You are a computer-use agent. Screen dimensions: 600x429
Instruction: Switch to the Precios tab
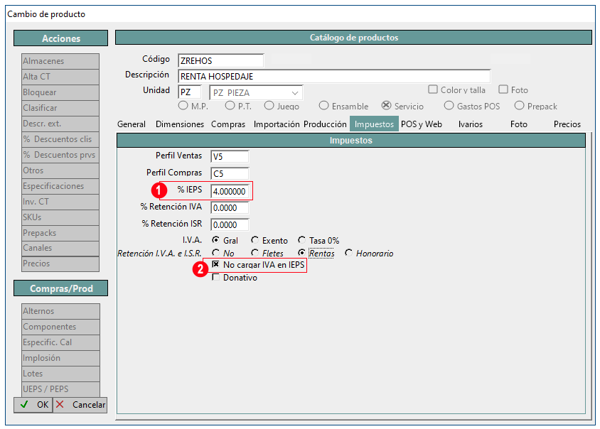(x=567, y=124)
